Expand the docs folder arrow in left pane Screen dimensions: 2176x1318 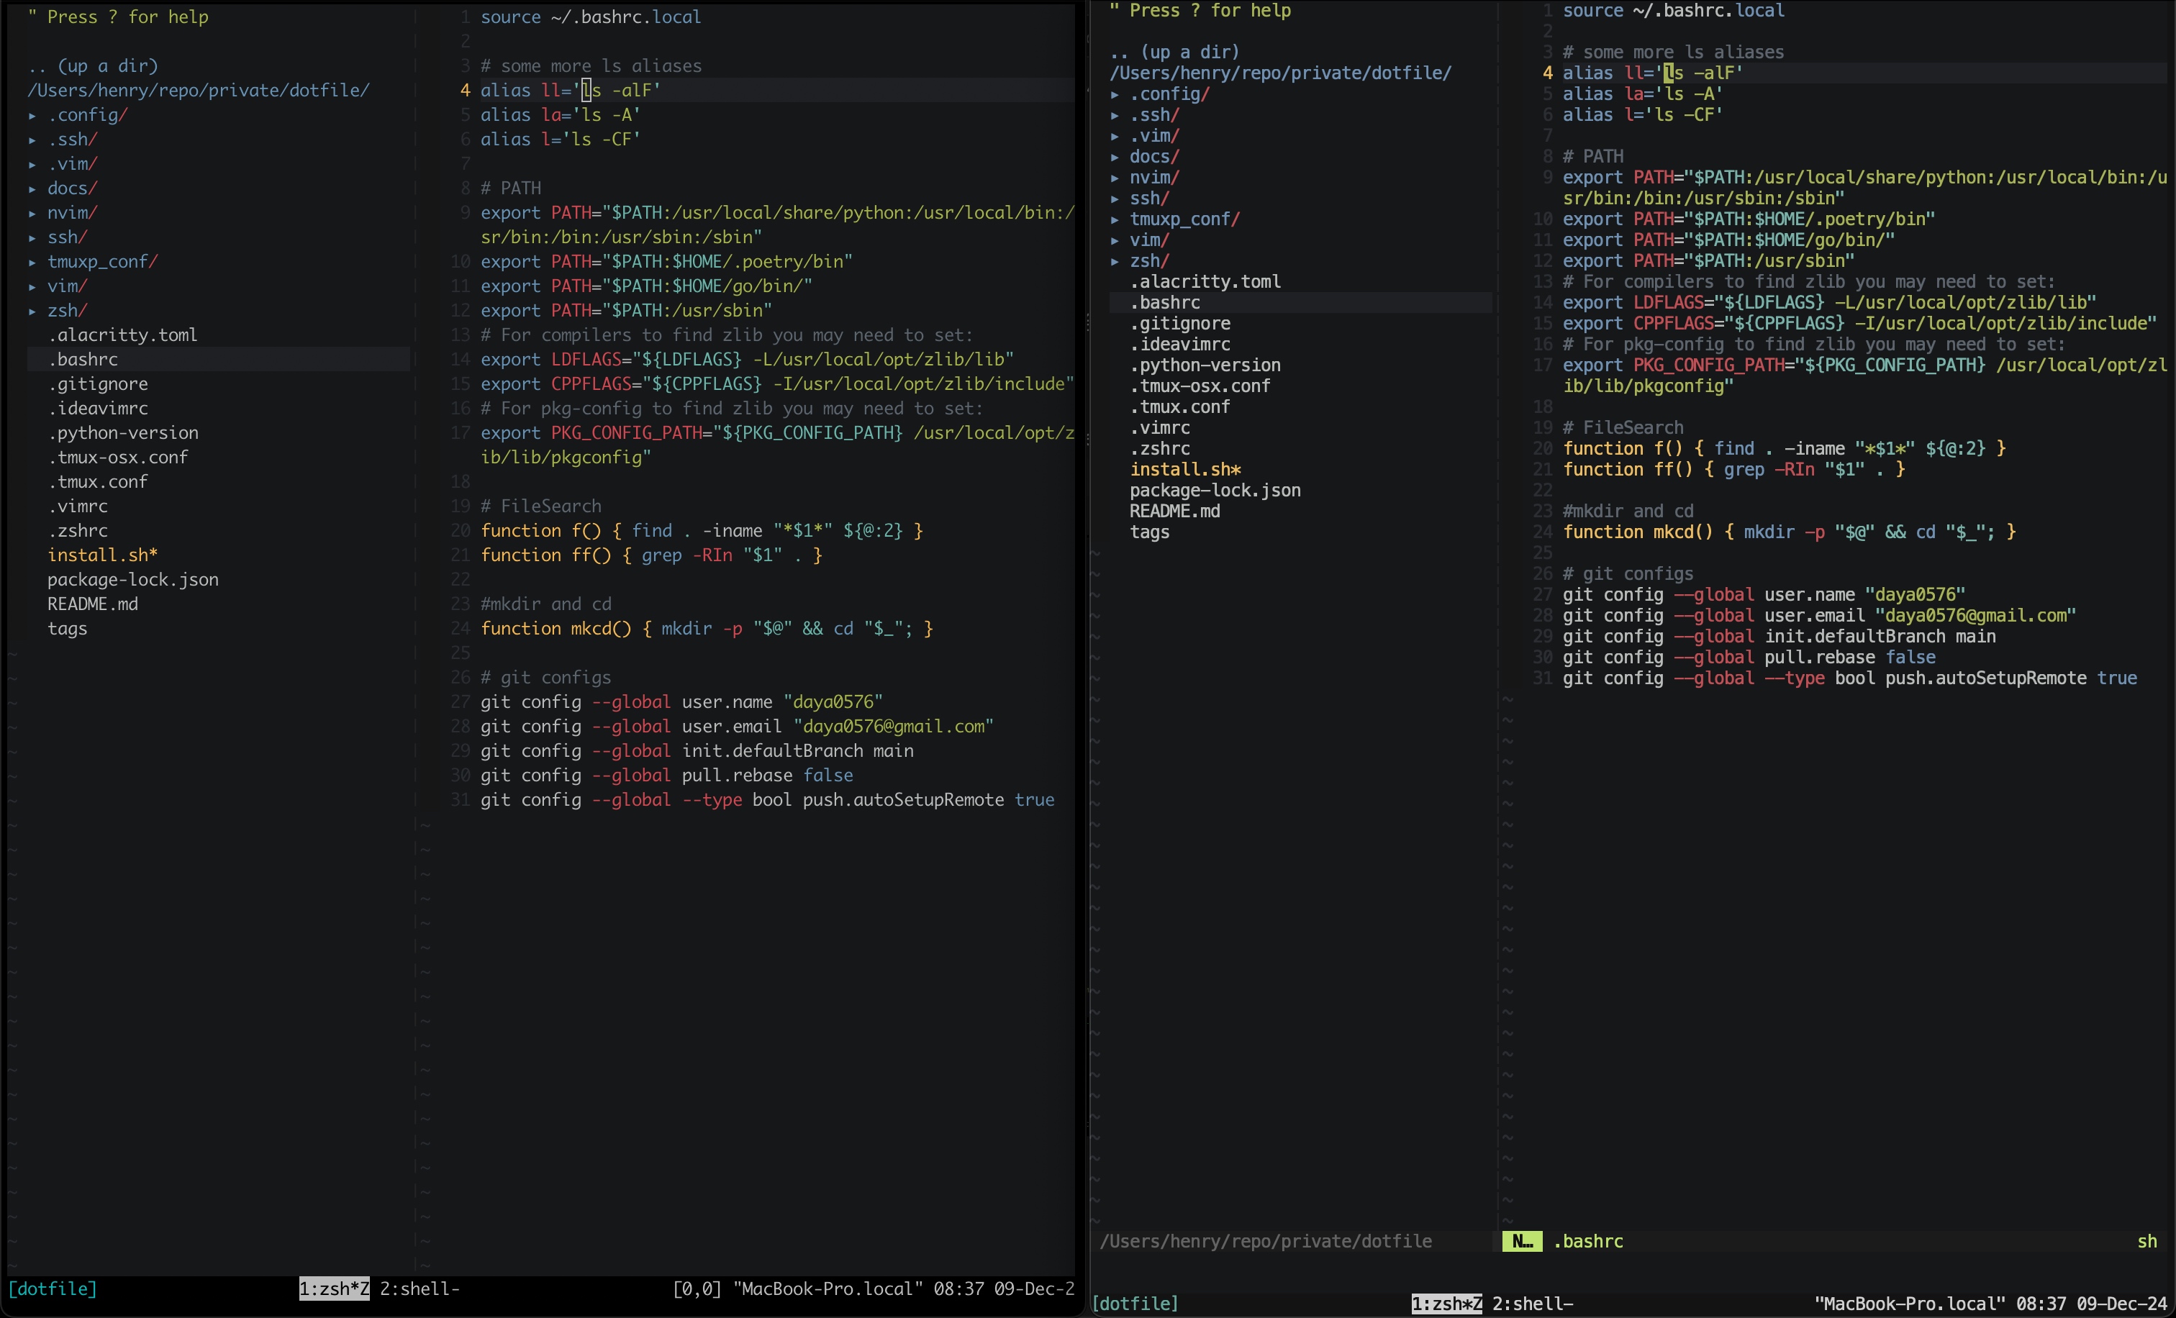click(x=32, y=189)
